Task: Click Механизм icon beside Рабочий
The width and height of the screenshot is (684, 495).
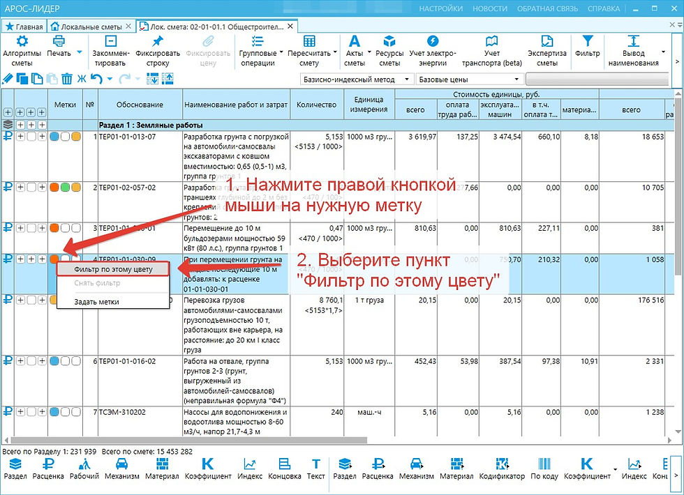Action: [121, 464]
